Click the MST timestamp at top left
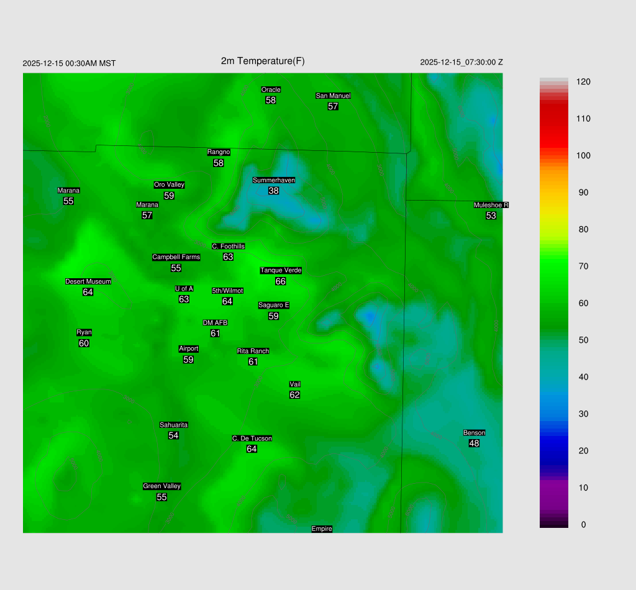 [69, 63]
